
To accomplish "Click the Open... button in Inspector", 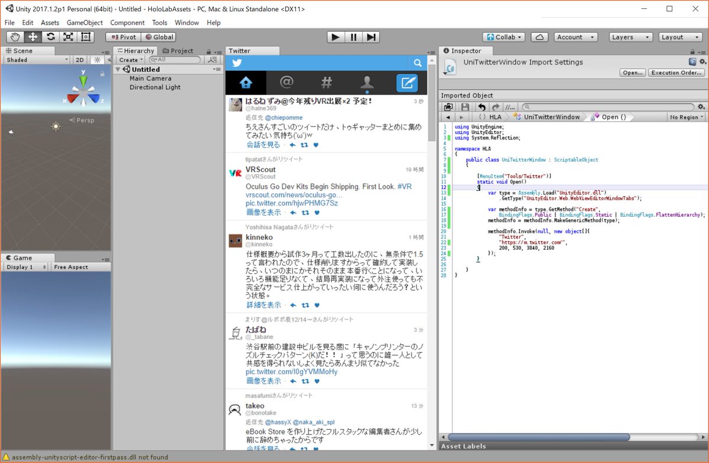I will point(633,73).
